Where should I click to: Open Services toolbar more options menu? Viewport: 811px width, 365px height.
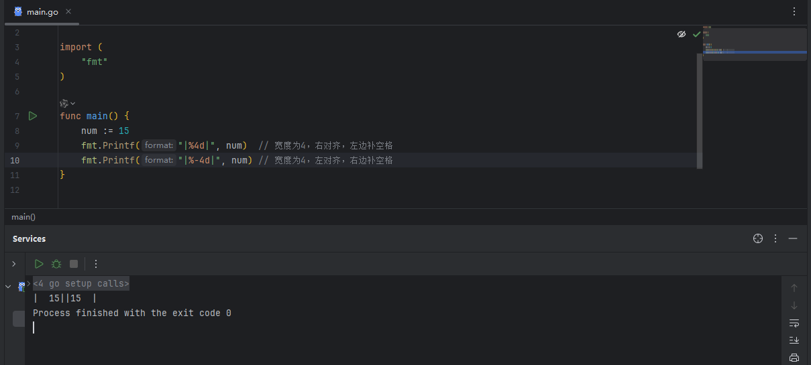coord(96,264)
